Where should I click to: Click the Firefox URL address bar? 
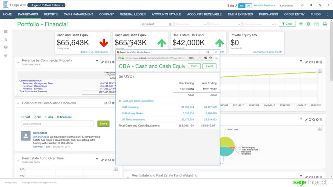tap(156, 58)
